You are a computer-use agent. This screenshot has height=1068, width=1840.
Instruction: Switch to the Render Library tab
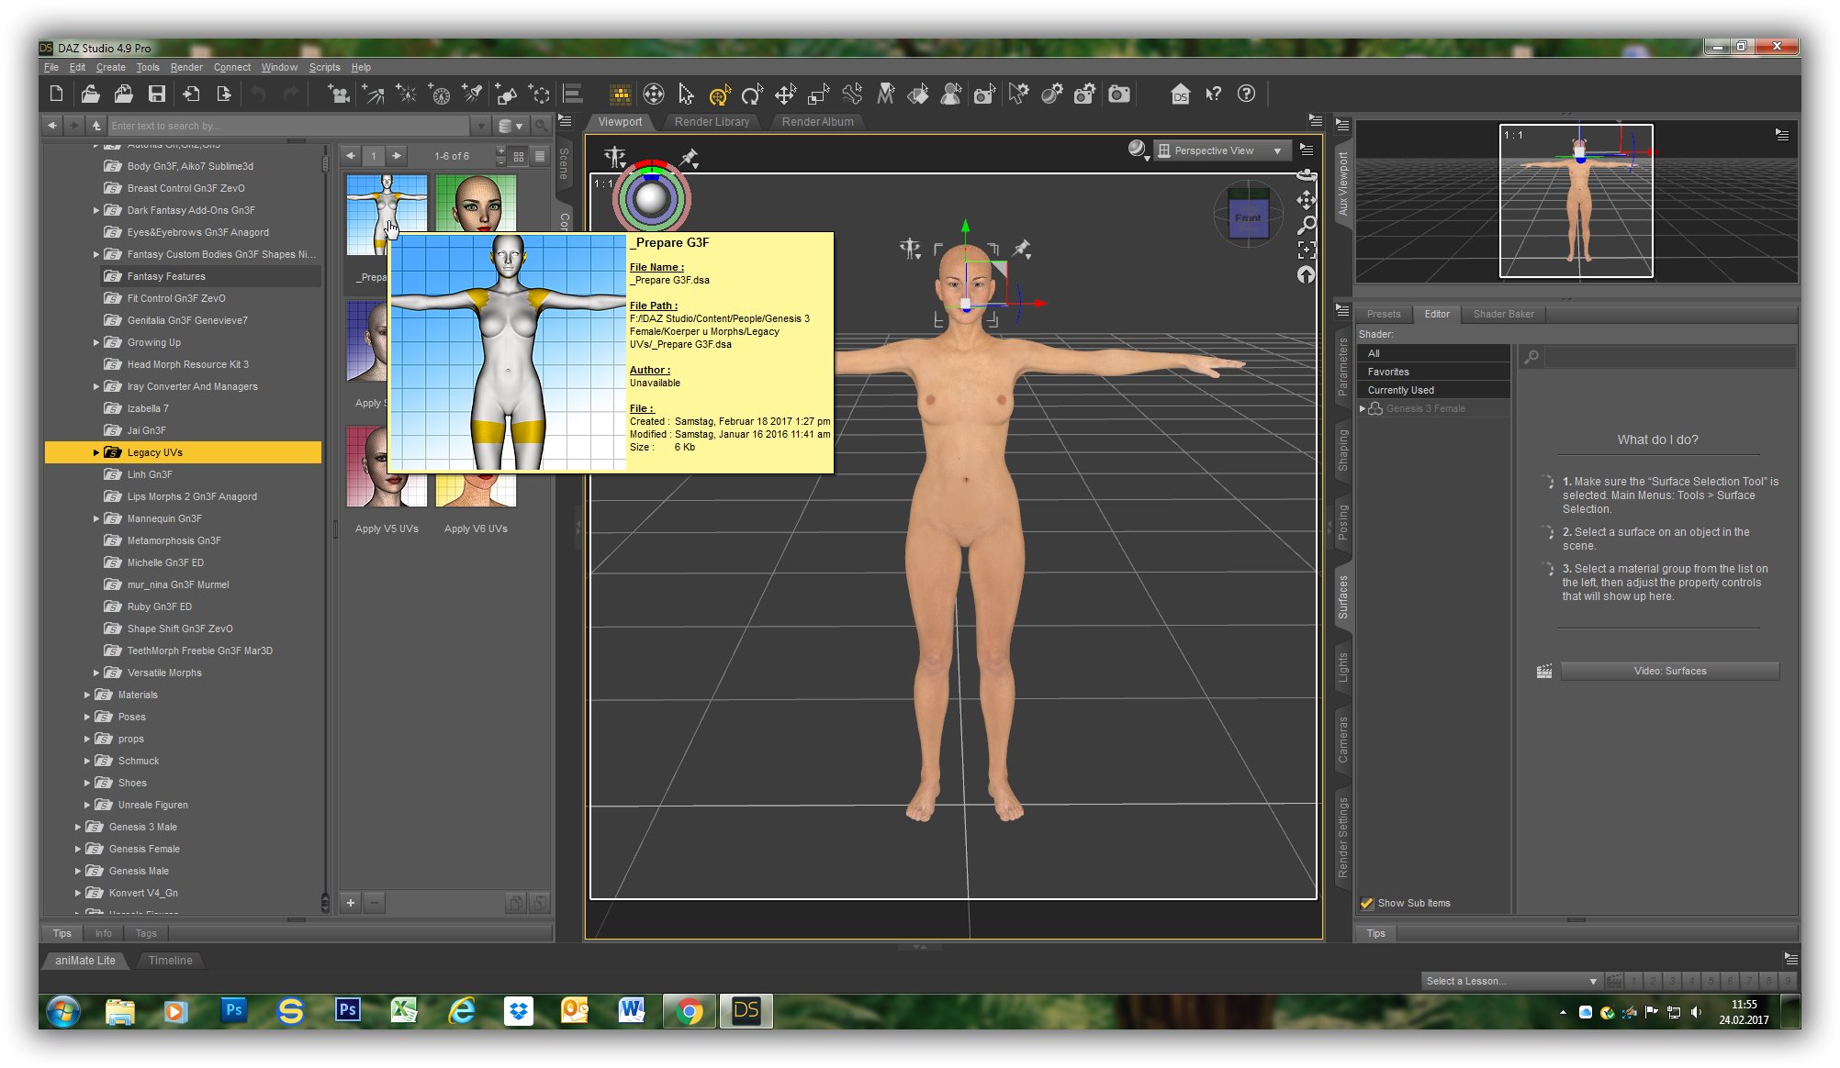point(712,122)
